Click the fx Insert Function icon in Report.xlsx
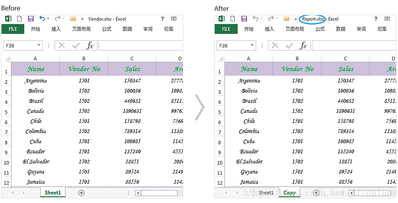This screenshot has height=203, width=398. pos(303,46)
